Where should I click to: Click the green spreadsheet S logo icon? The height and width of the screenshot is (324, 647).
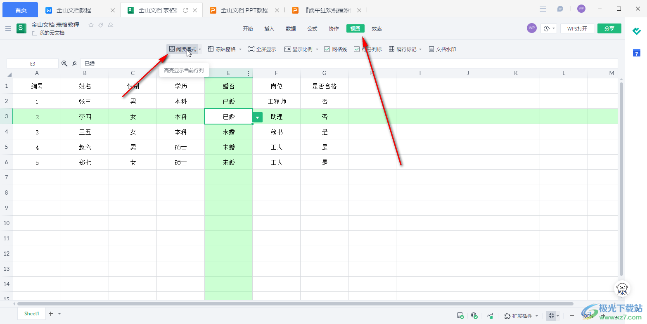[21, 28]
